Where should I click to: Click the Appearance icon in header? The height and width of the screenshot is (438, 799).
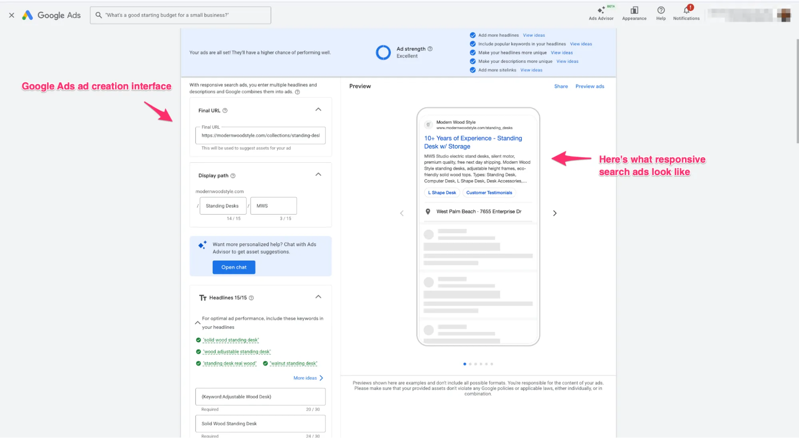[634, 11]
